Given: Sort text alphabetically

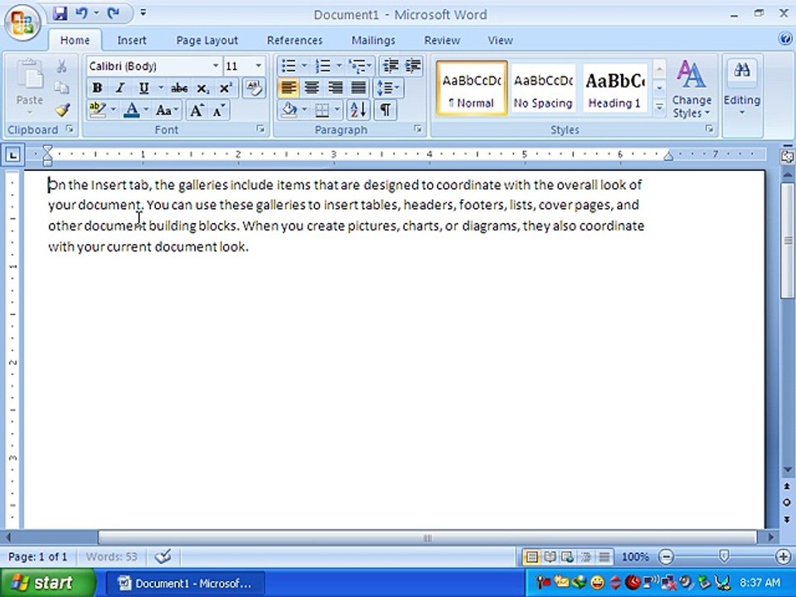Looking at the screenshot, I should pos(358,109).
